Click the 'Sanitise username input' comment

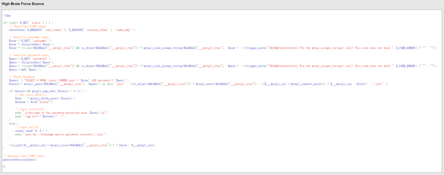coord(29,37)
